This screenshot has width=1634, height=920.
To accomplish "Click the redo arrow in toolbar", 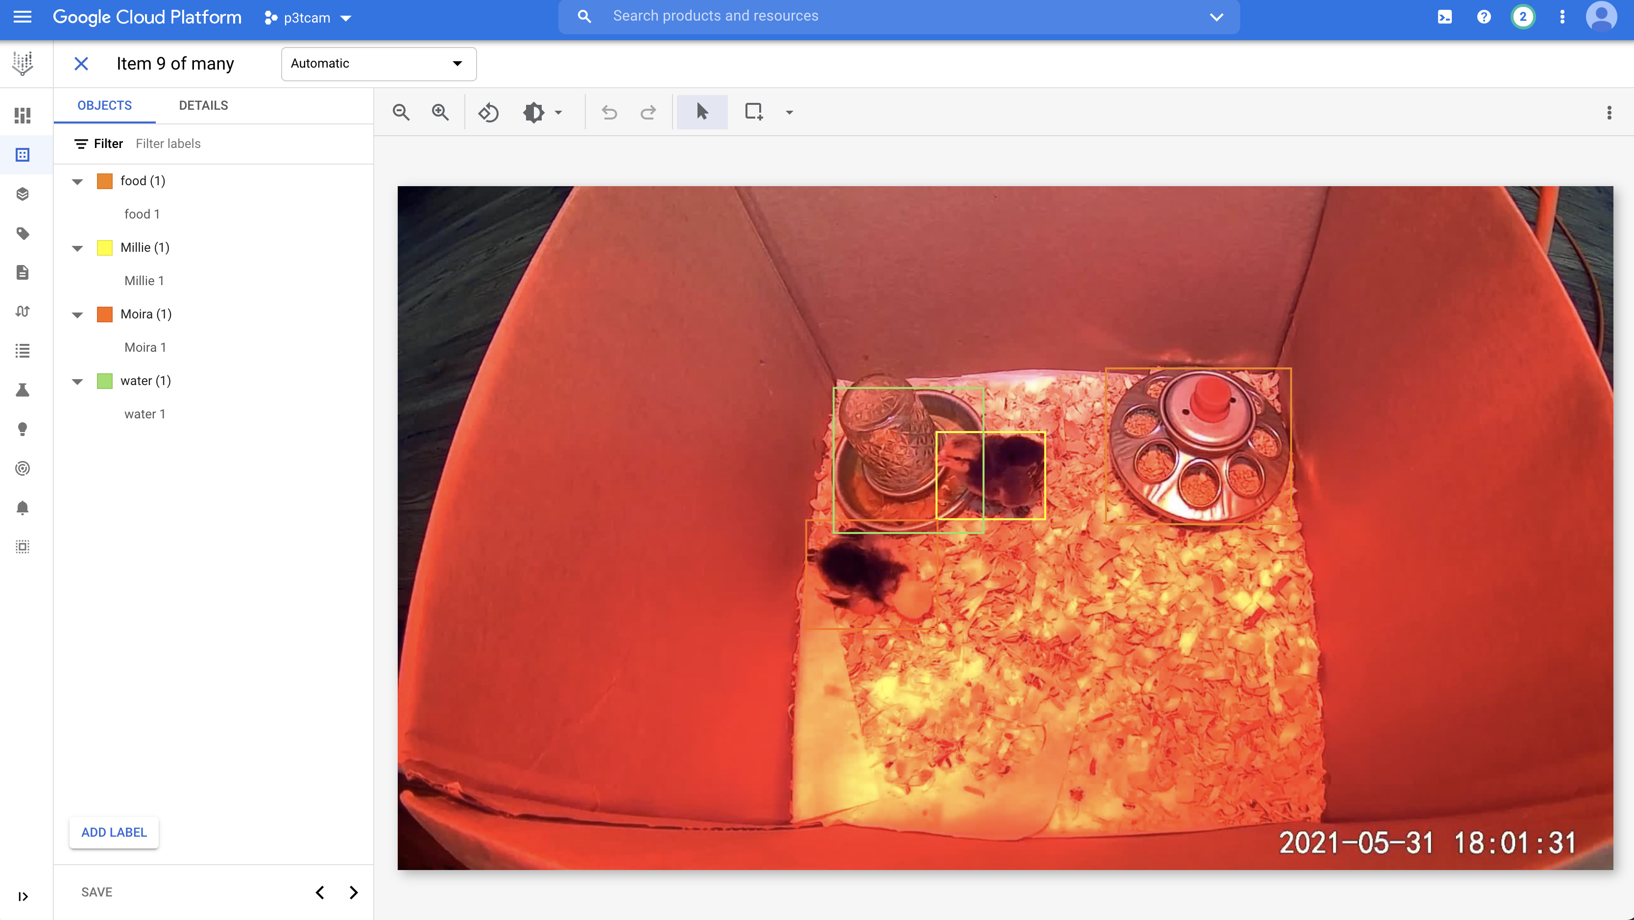I will [x=648, y=112].
